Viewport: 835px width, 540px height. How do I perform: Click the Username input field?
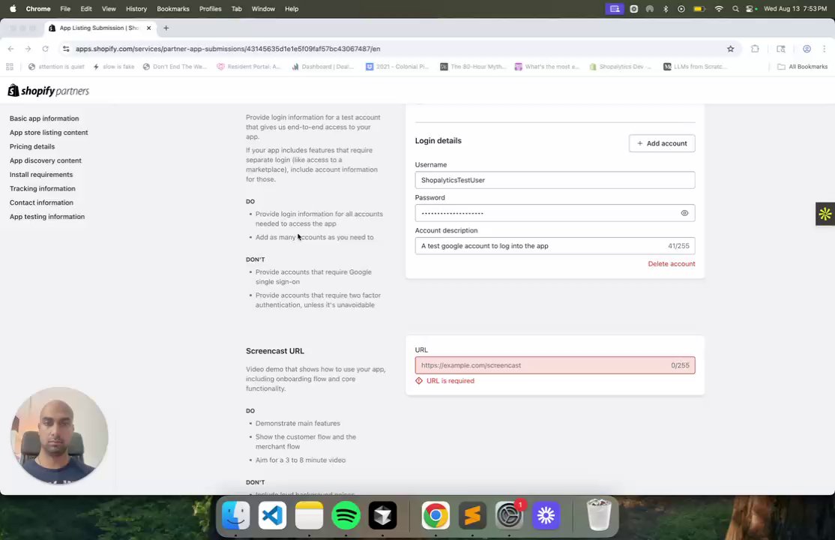555,180
